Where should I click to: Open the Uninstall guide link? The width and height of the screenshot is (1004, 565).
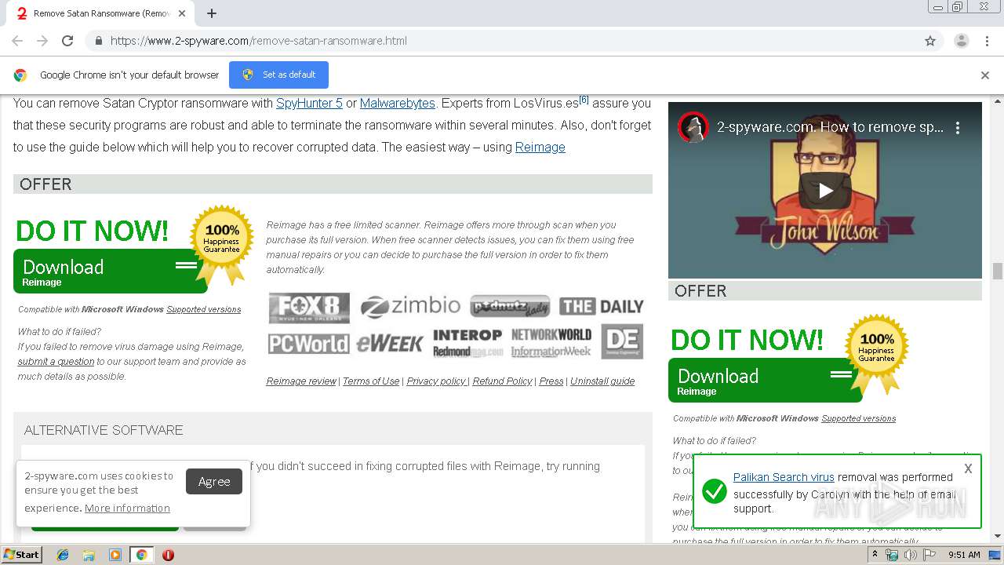[x=602, y=381]
